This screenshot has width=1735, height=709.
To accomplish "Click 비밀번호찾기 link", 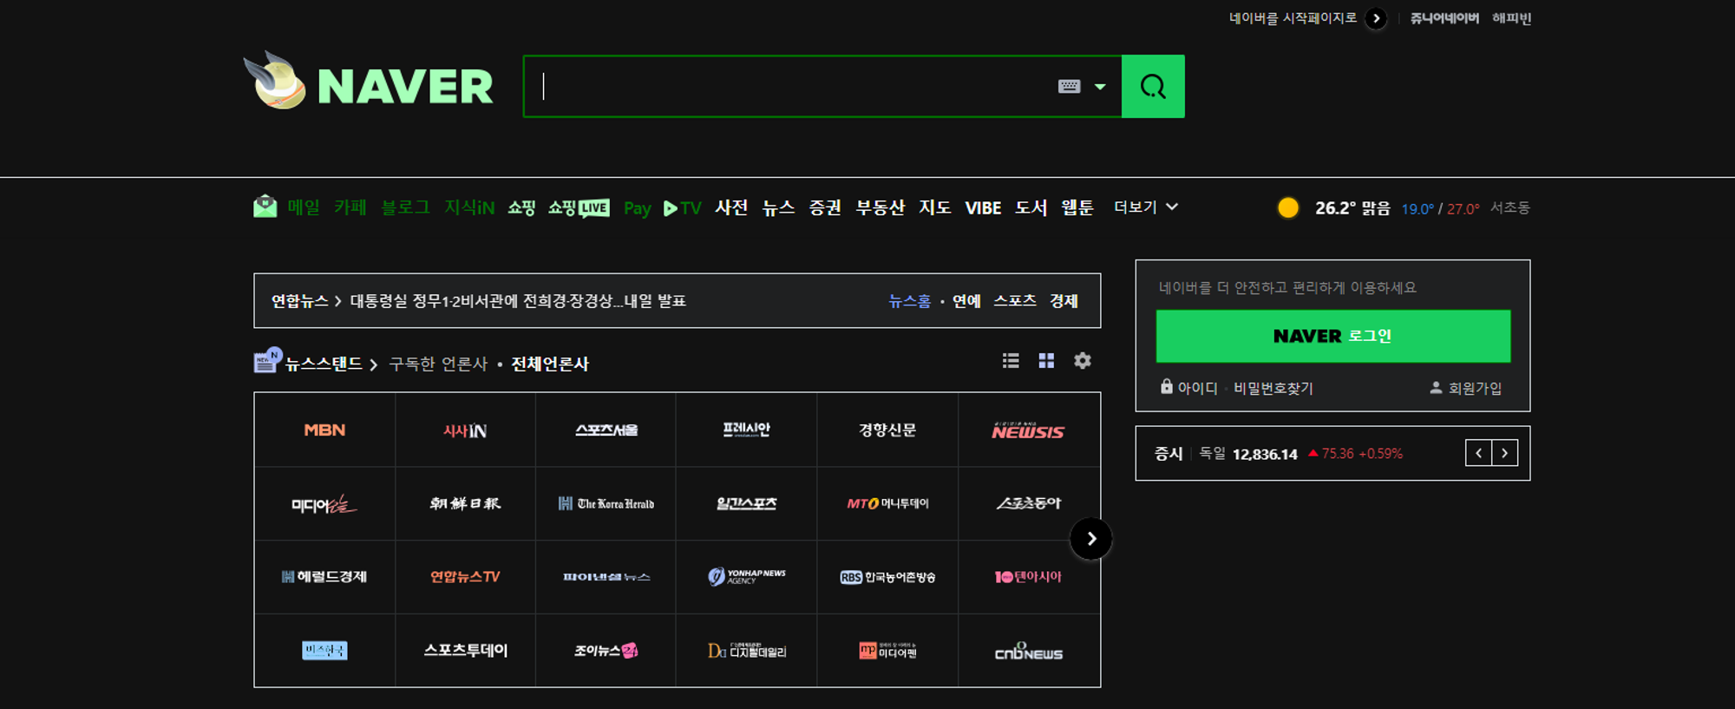I will point(1273,388).
